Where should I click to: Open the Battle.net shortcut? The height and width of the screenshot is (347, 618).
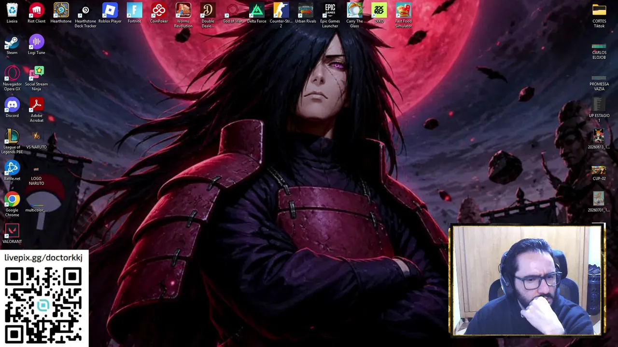pyautogui.click(x=12, y=168)
